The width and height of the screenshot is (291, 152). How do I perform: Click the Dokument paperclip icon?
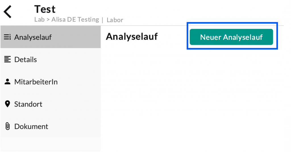[x=8, y=126]
